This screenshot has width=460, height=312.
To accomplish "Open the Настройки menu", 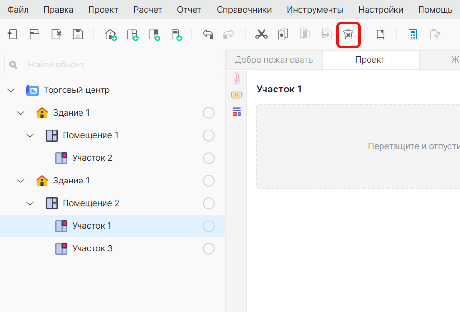I will click(x=381, y=10).
